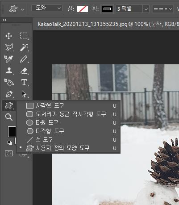Image resolution: width=179 pixels, height=205 pixels.
Task: Open the dashed stroke type dropdown
Action: pyautogui.click(x=163, y=9)
